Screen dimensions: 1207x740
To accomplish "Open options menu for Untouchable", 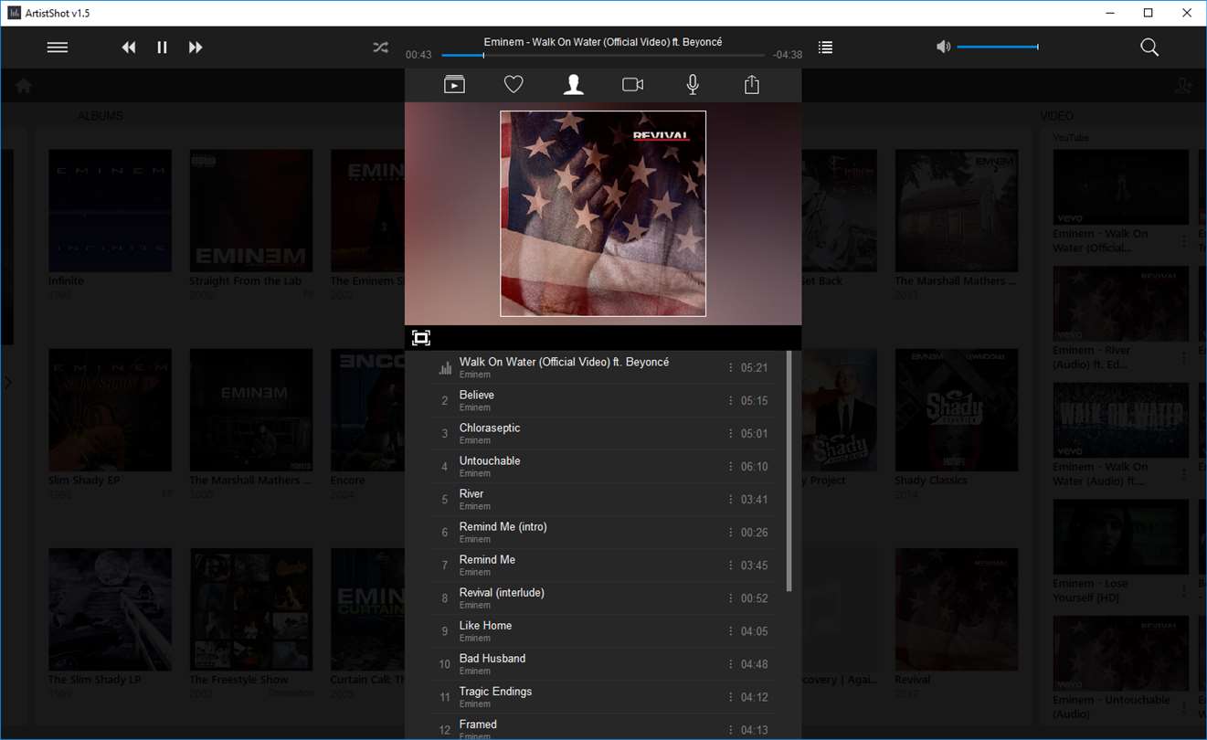I will click(730, 467).
